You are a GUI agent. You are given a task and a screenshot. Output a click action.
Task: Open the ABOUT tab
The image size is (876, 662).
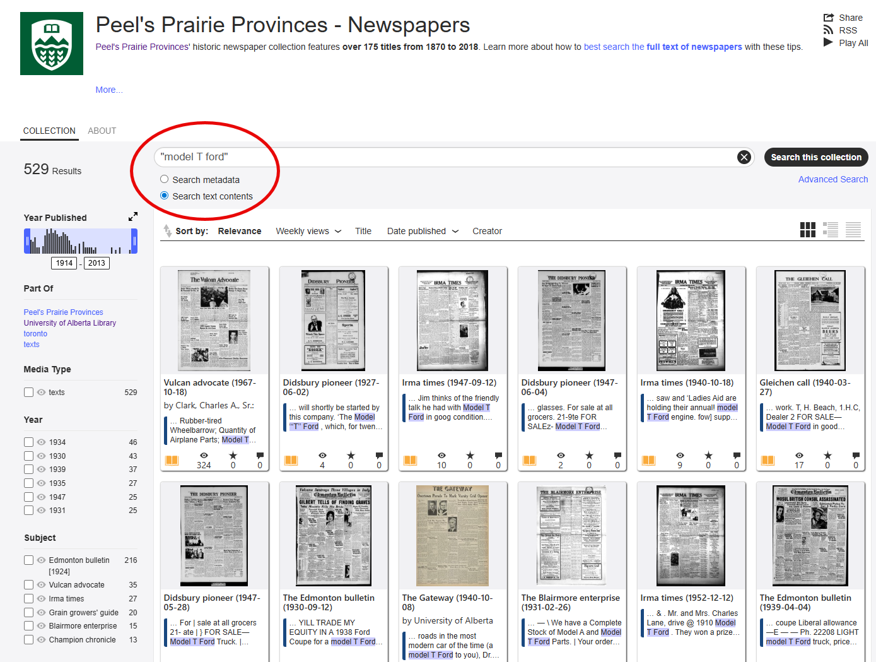(x=102, y=131)
